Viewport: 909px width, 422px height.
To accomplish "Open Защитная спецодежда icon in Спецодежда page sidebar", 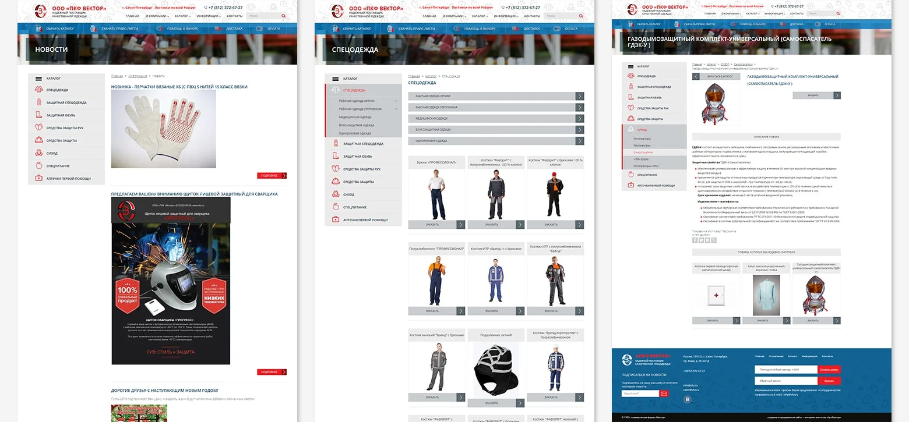I will pos(336,143).
